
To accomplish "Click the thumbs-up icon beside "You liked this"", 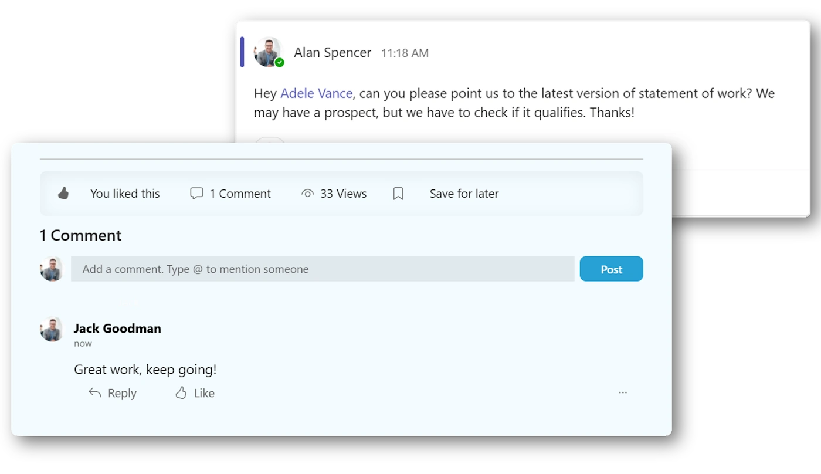I will 63,193.
